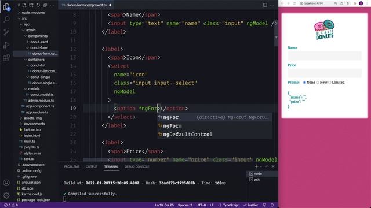Open the Extensions view

[6, 58]
